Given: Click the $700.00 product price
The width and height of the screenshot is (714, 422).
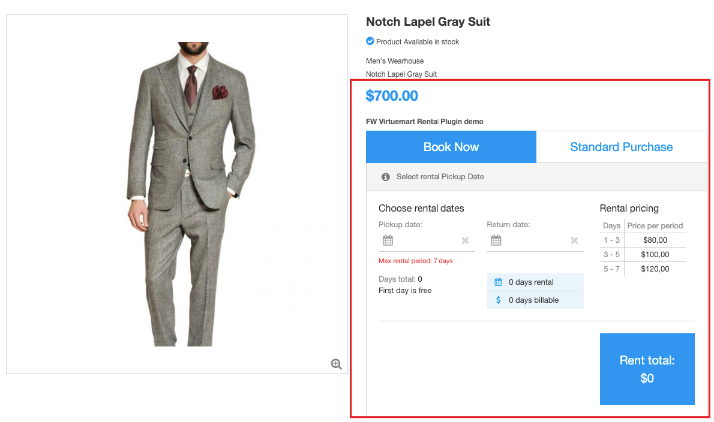Looking at the screenshot, I should [x=392, y=95].
